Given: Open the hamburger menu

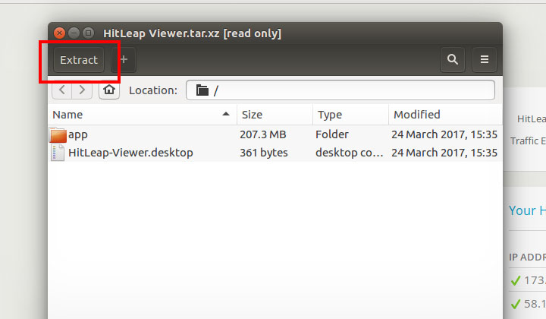Looking at the screenshot, I should click(485, 59).
